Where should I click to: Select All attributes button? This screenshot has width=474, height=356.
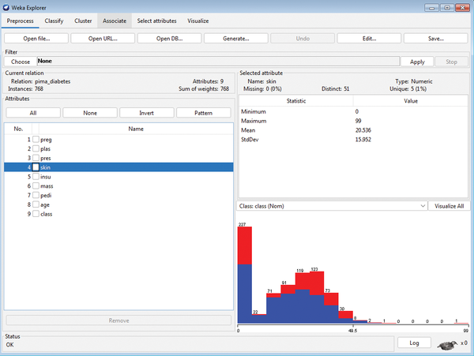(33, 113)
